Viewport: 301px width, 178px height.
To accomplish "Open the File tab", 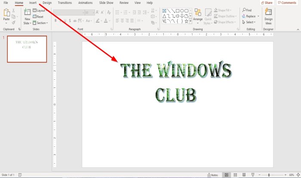I will point(6,3).
